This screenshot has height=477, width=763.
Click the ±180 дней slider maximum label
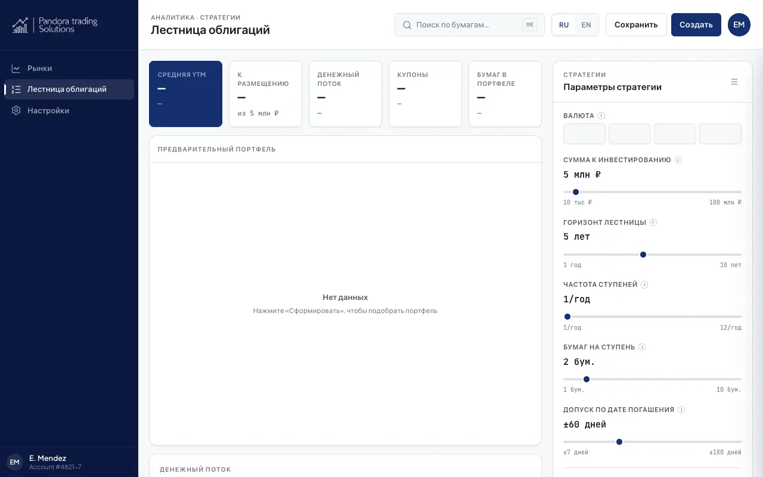(725, 453)
